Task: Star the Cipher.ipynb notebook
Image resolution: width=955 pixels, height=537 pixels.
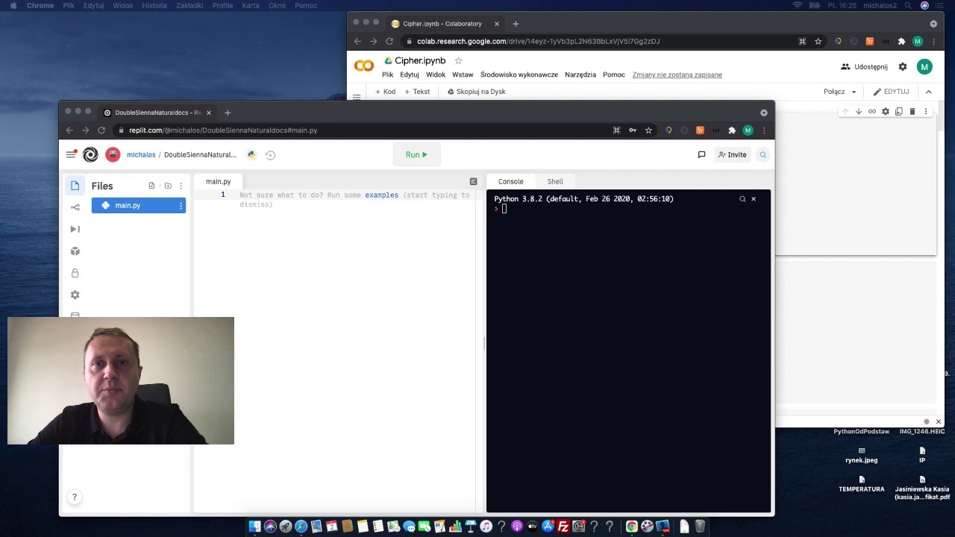Action: pyautogui.click(x=458, y=60)
